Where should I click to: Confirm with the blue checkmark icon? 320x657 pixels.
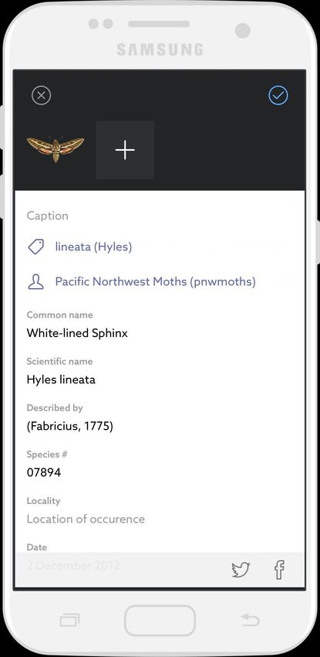[x=278, y=96]
